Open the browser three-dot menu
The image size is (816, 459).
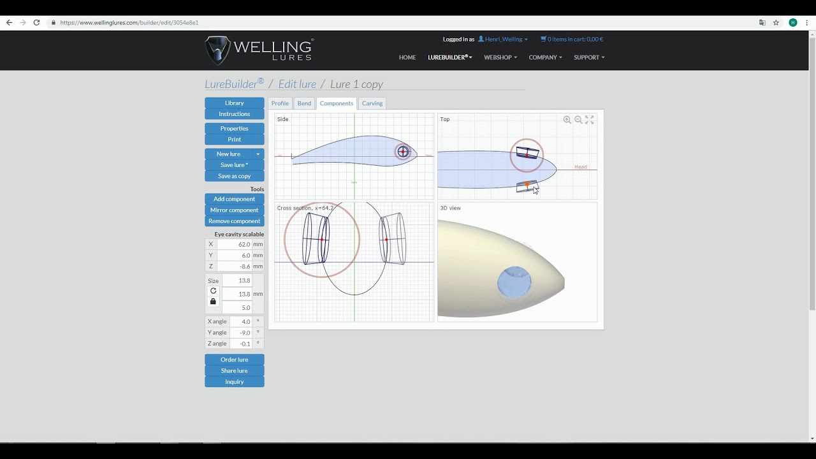(808, 22)
